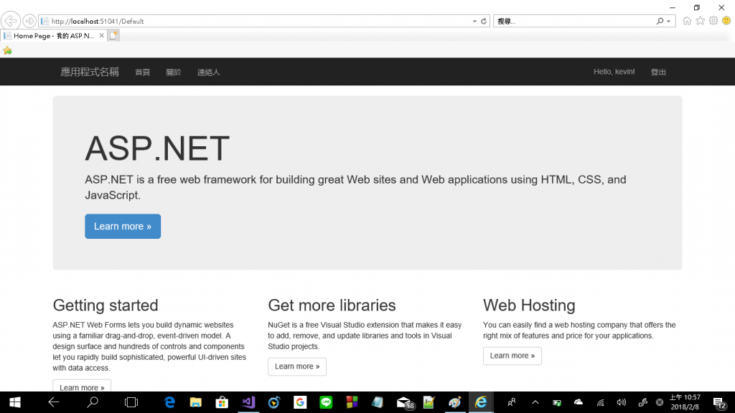Open the Action Center notifications icon

coord(719,402)
